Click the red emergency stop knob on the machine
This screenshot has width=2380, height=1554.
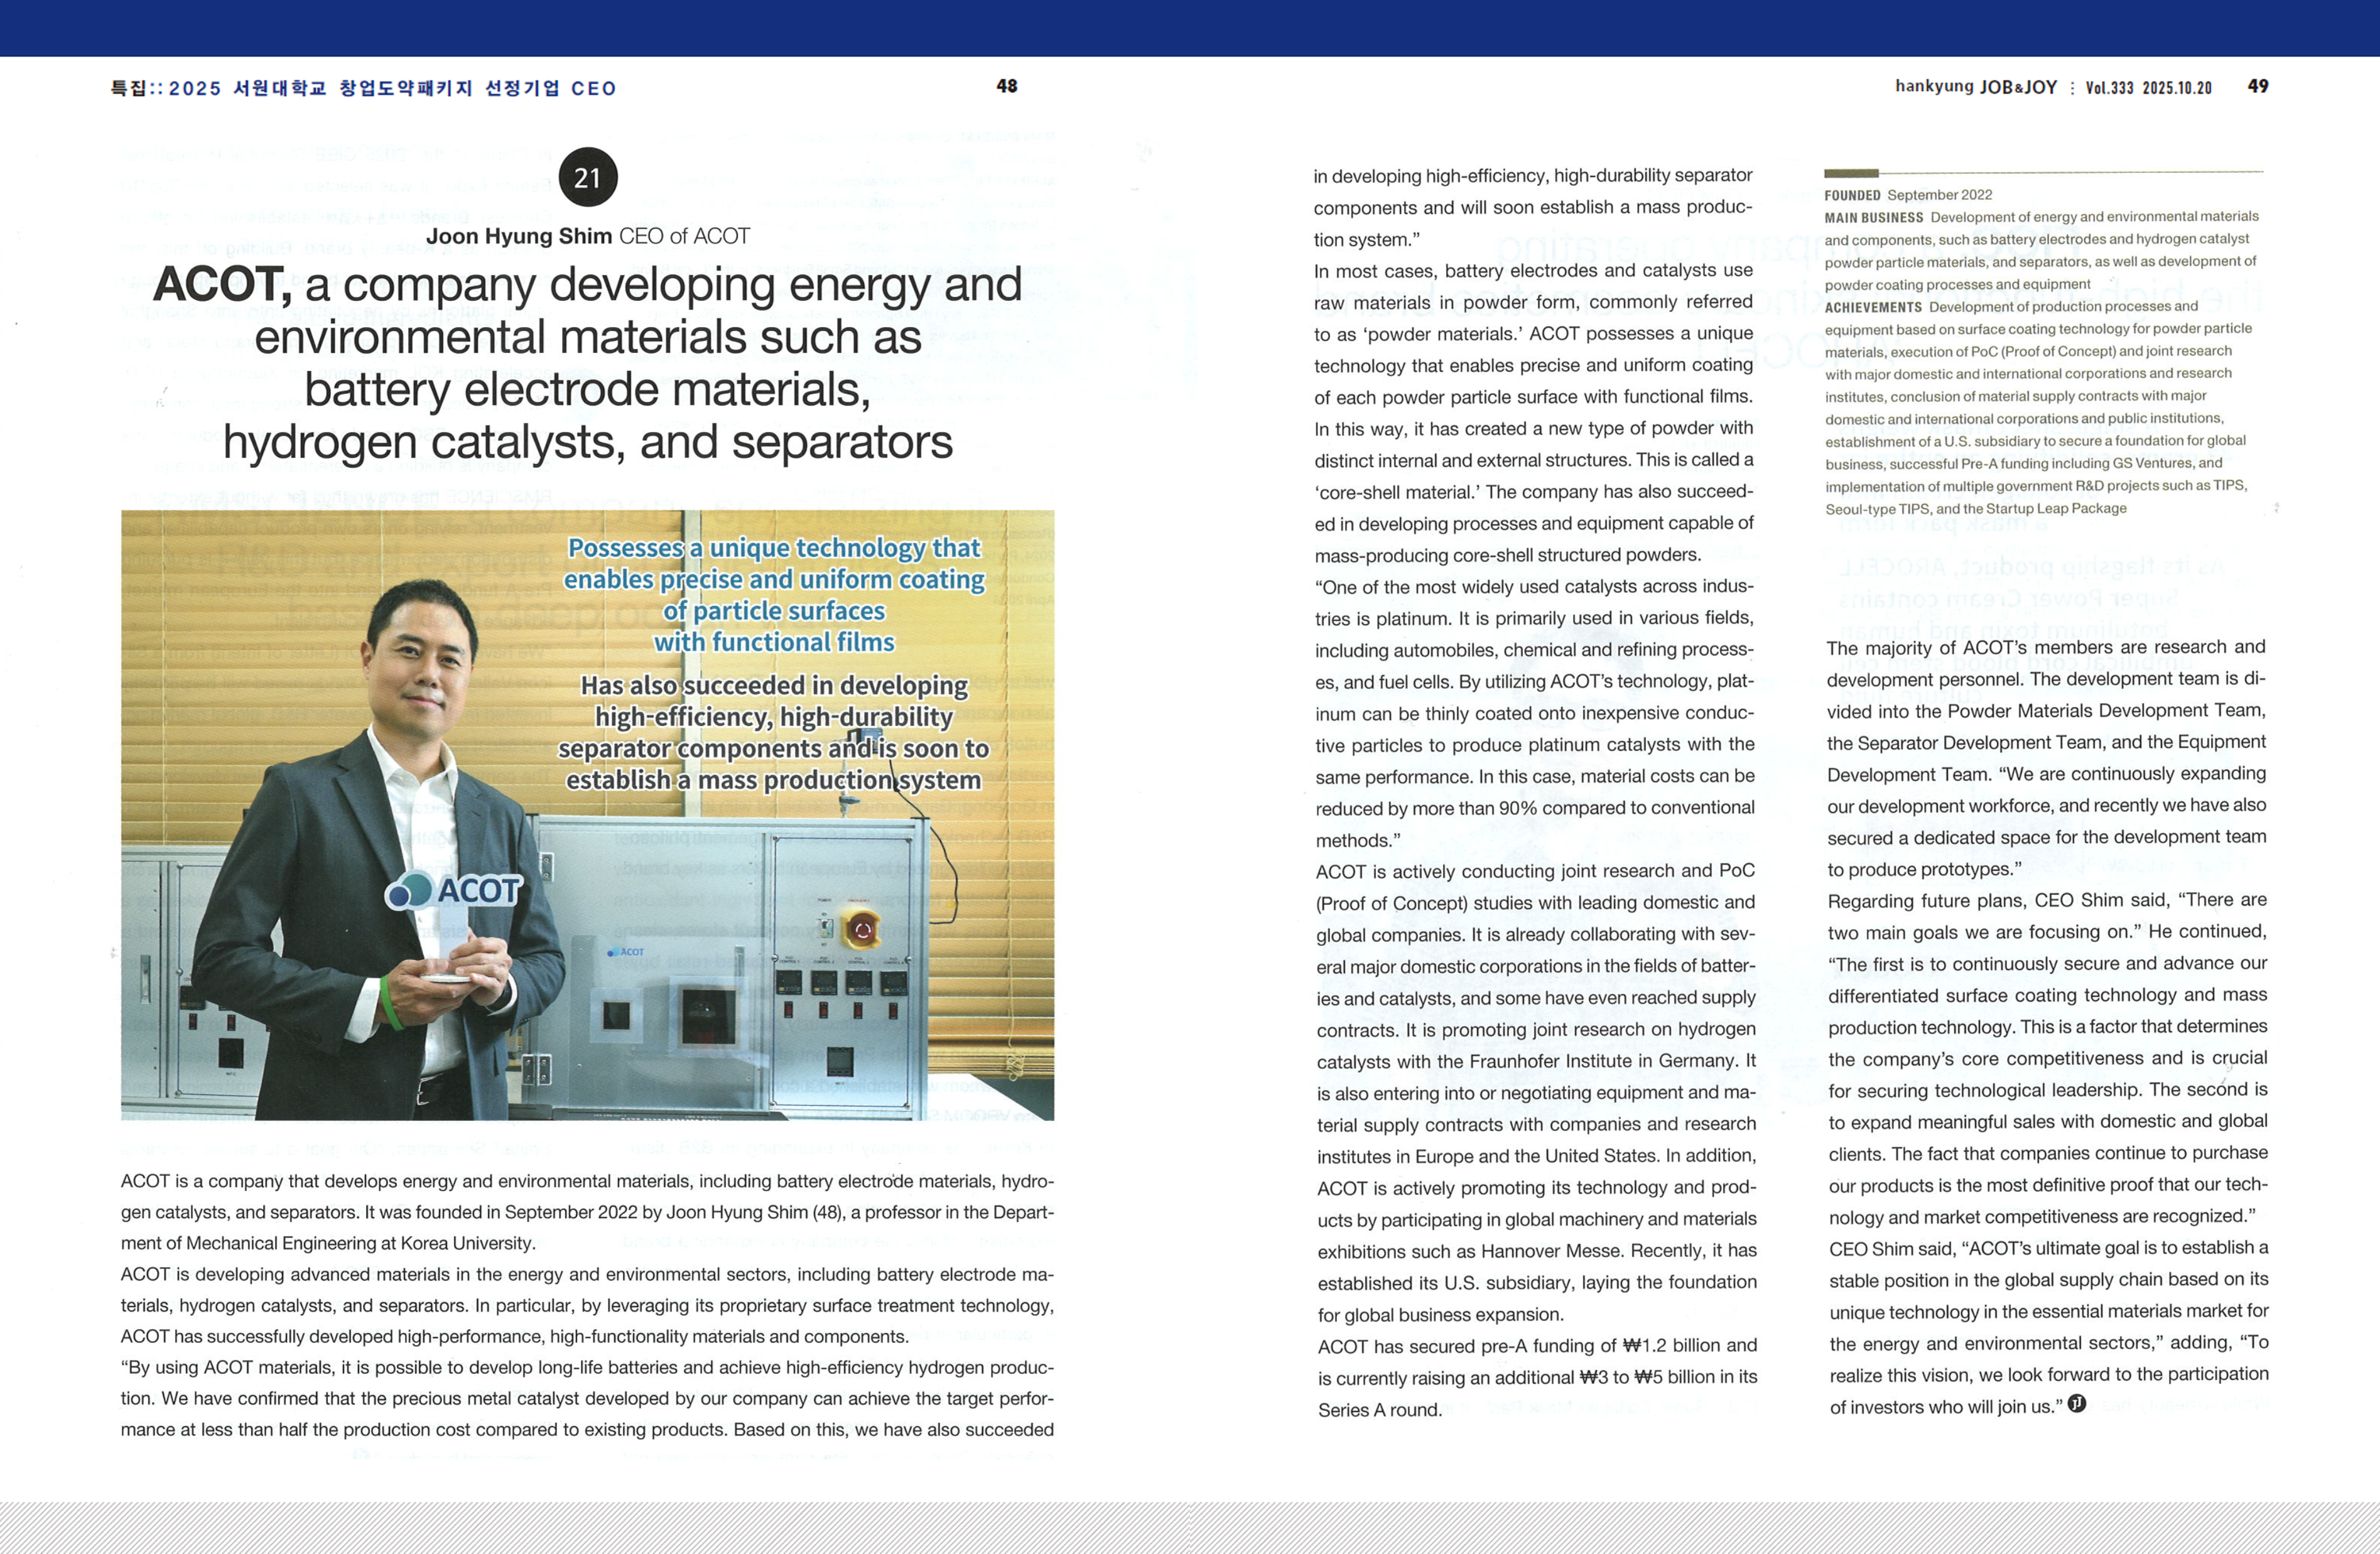point(861,929)
